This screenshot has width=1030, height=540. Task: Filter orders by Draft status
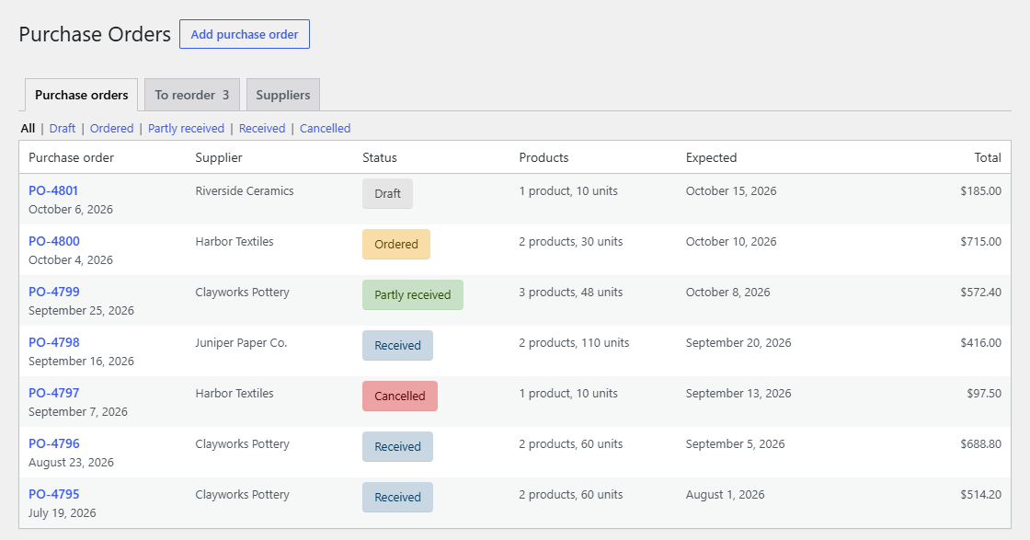pyautogui.click(x=63, y=128)
